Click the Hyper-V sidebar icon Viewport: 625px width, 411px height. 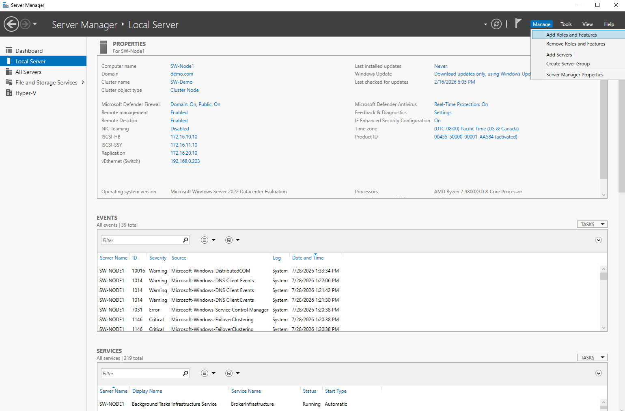coord(9,93)
